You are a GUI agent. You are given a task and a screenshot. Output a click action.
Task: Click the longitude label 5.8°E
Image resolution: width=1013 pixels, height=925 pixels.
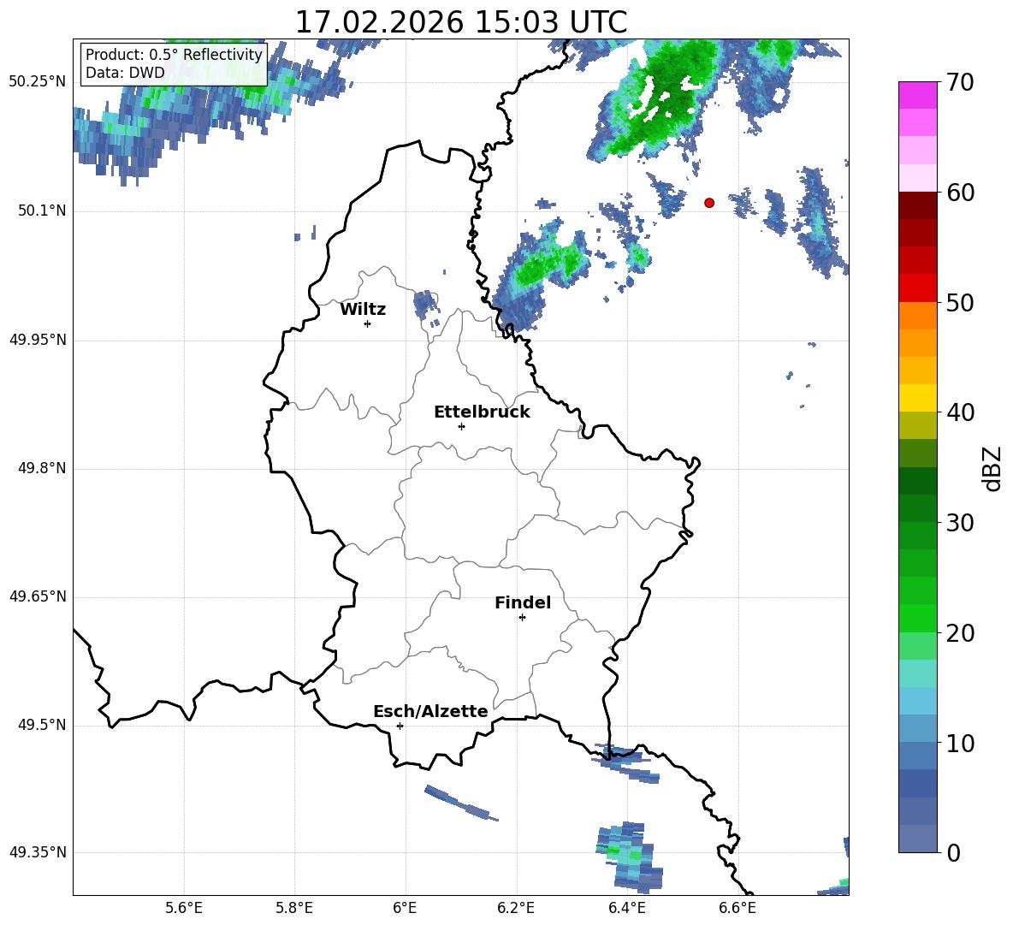pos(294,908)
